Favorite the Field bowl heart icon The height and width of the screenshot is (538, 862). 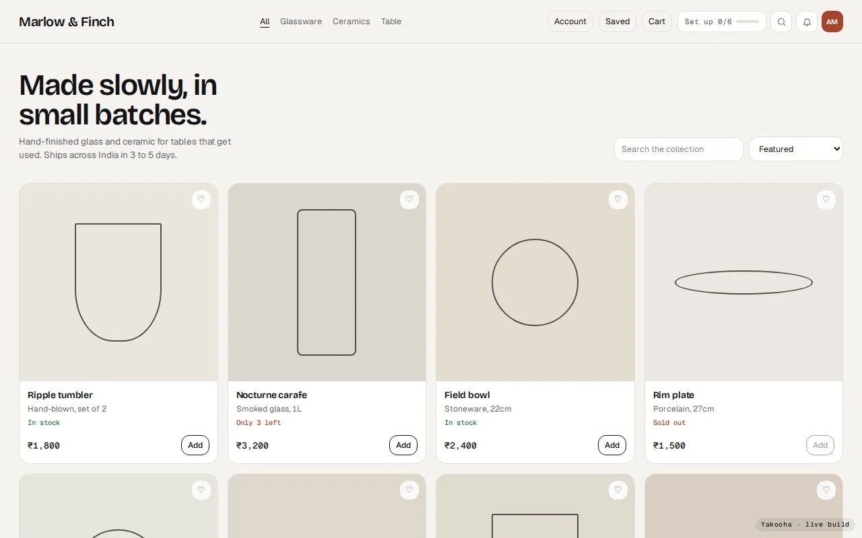(x=618, y=199)
